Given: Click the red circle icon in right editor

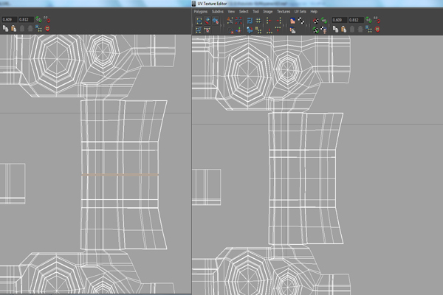Looking at the screenshot, I should coord(377,29).
